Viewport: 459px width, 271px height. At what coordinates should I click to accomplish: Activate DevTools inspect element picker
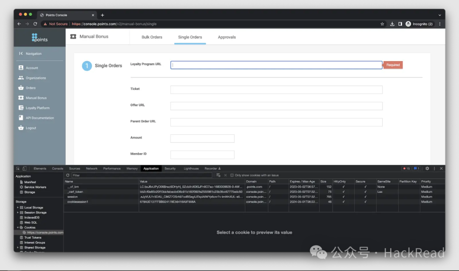(18, 169)
